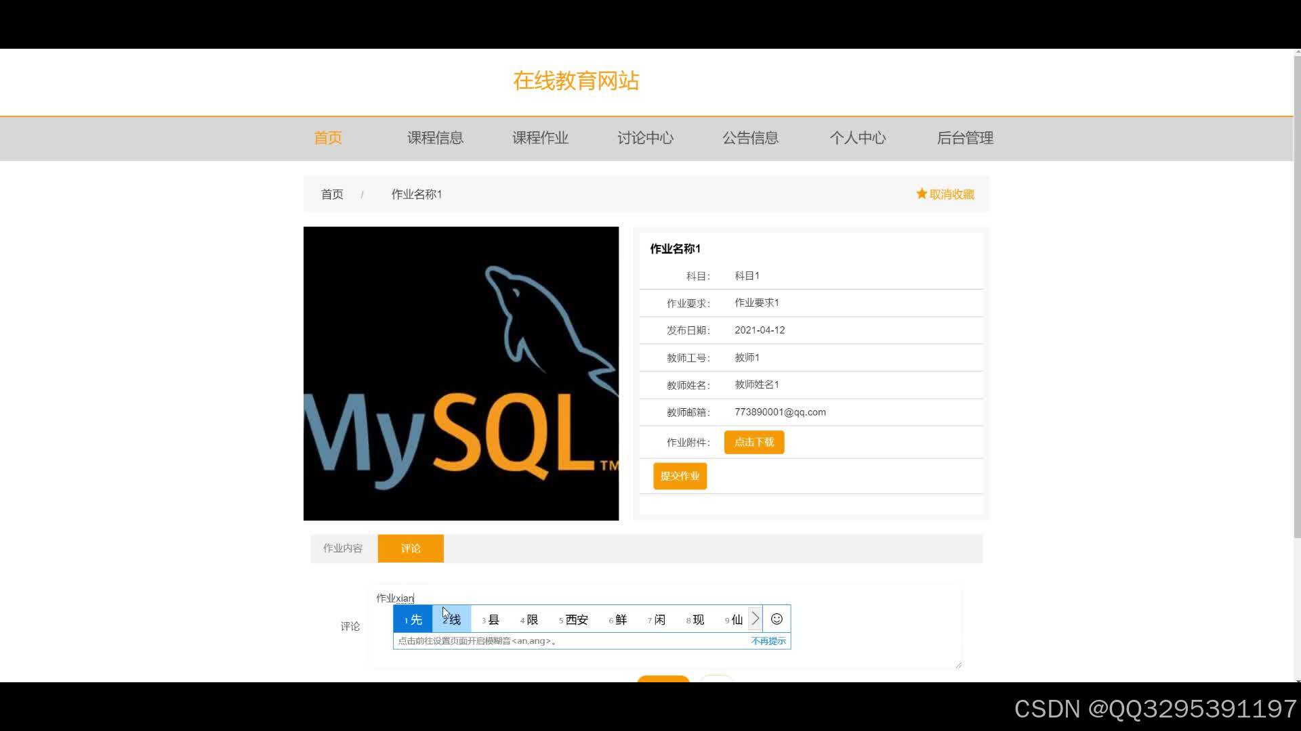Click the 在线教育网站 site title
Viewport: 1301px width, 731px height.
(x=576, y=81)
